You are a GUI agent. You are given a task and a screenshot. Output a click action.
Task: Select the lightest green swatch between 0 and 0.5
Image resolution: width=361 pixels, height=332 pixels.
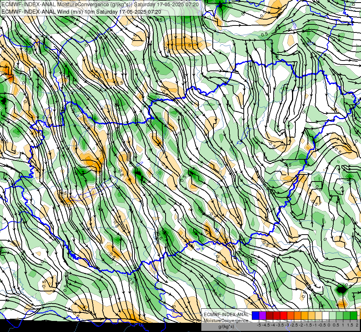[x=333, y=316]
